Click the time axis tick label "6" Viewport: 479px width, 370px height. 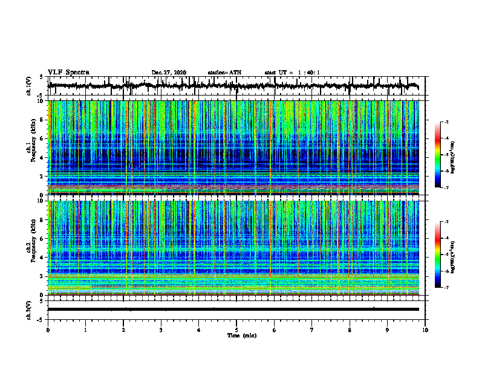pos(275,330)
